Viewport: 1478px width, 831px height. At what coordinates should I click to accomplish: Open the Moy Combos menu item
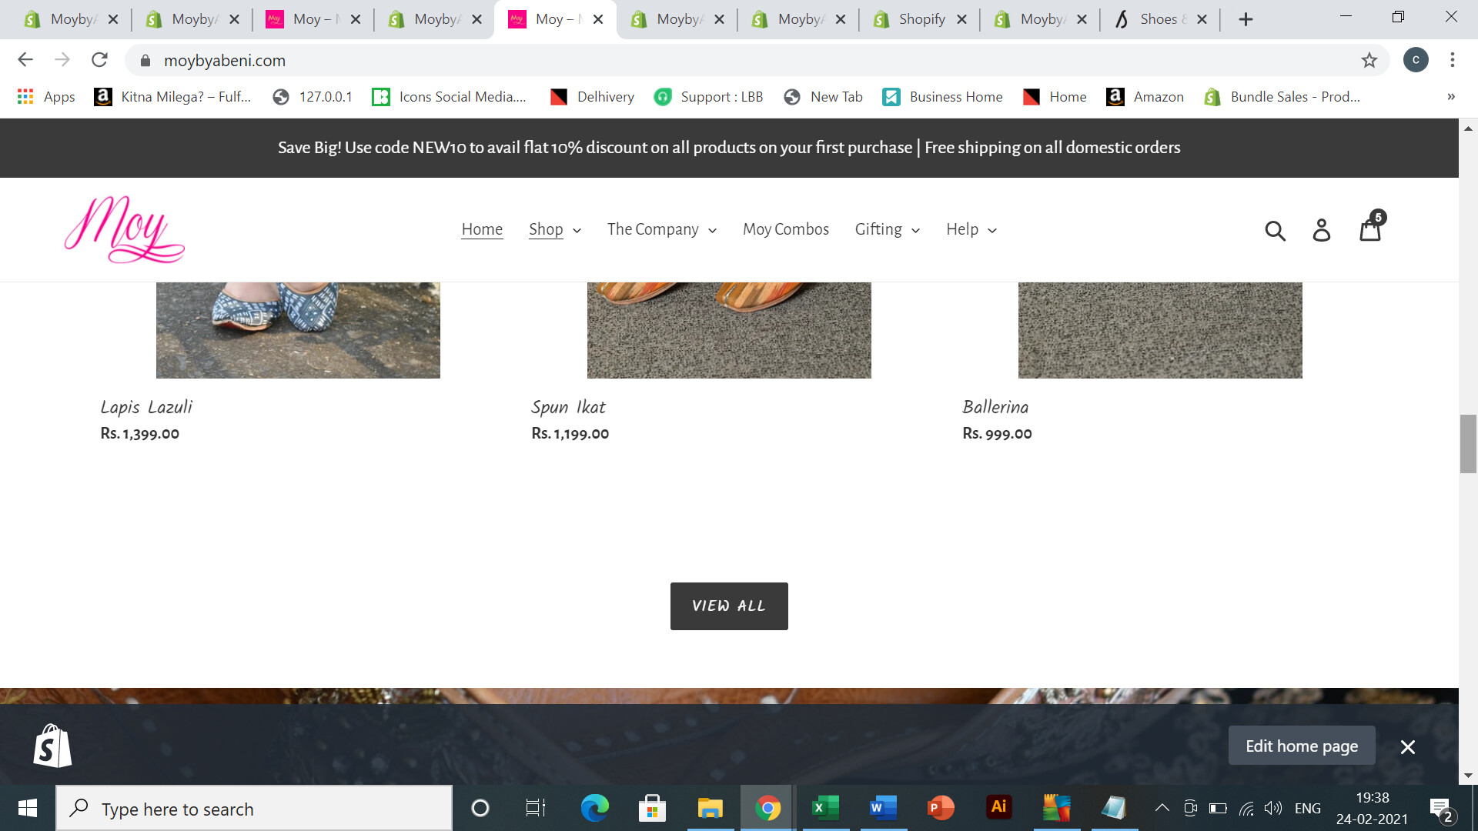click(x=785, y=229)
